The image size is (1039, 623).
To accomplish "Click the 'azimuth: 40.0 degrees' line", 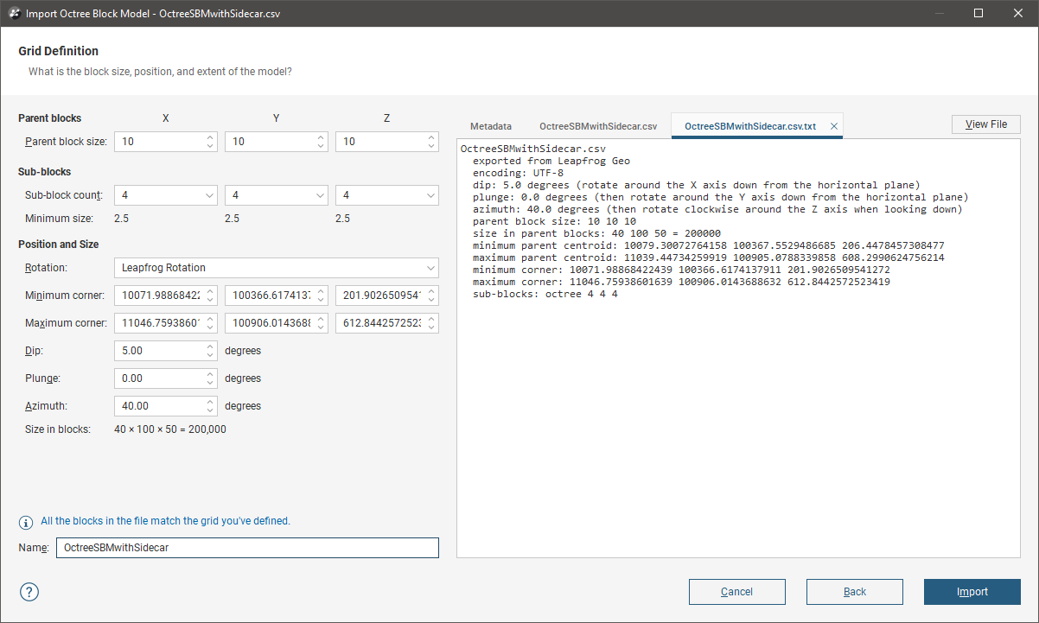I will (x=717, y=209).
